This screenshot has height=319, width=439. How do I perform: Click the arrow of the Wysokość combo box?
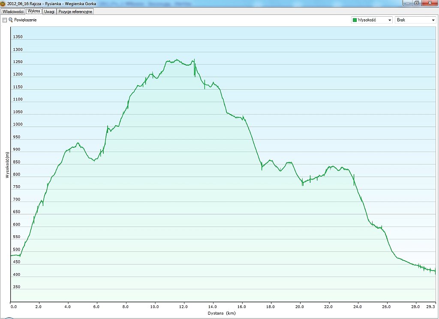tap(389, 20)
